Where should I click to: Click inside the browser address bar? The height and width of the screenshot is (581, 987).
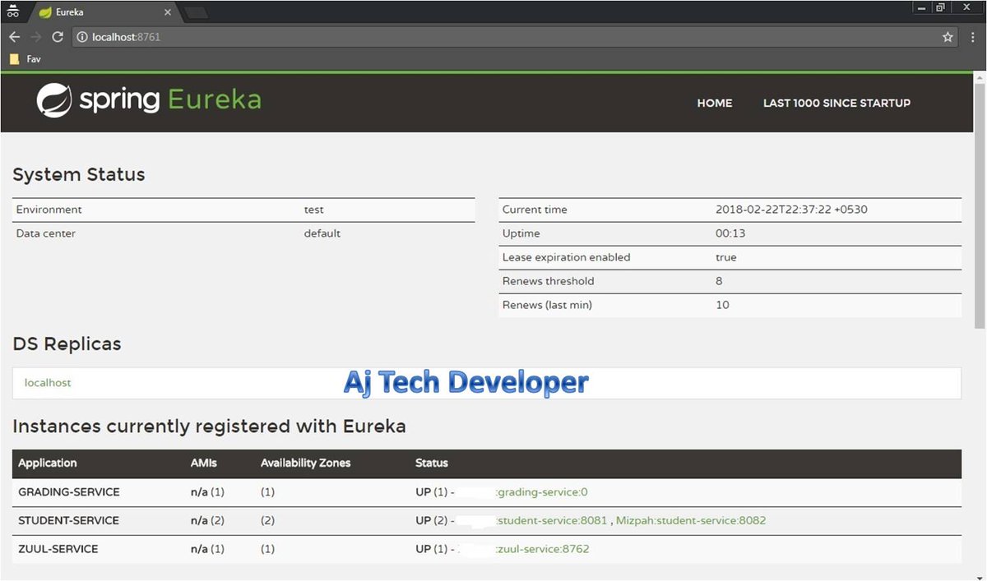[329, 36]
